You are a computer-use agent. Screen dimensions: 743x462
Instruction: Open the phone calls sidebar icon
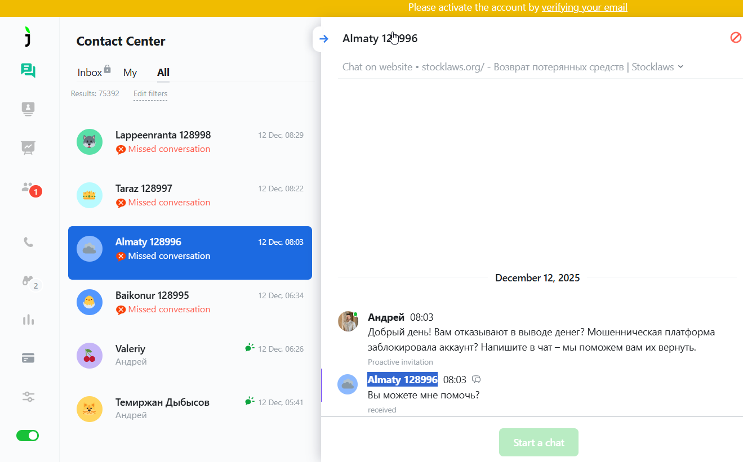(x=28, y=242)
